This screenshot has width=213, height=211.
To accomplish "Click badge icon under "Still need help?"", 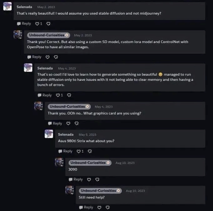I will click(107, 207).
